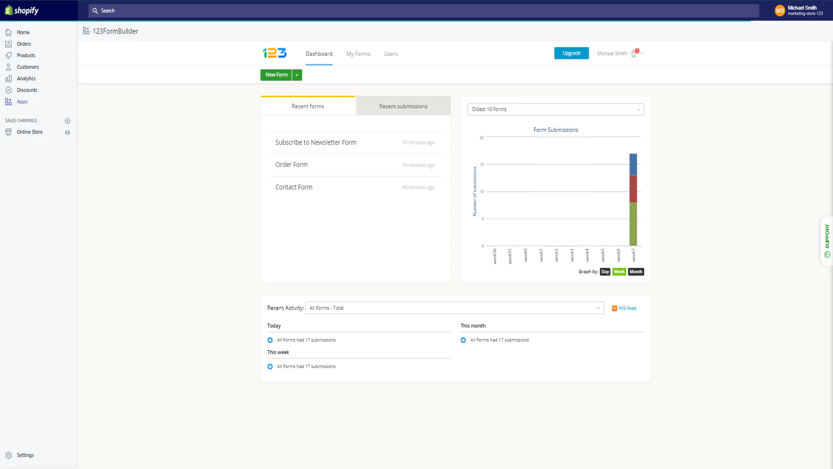Image resolution: width=833 pixels, height=469 pixels.
Task: Open Settings in the sidebar
Action: pyautogui.click(x=25, y=455)
